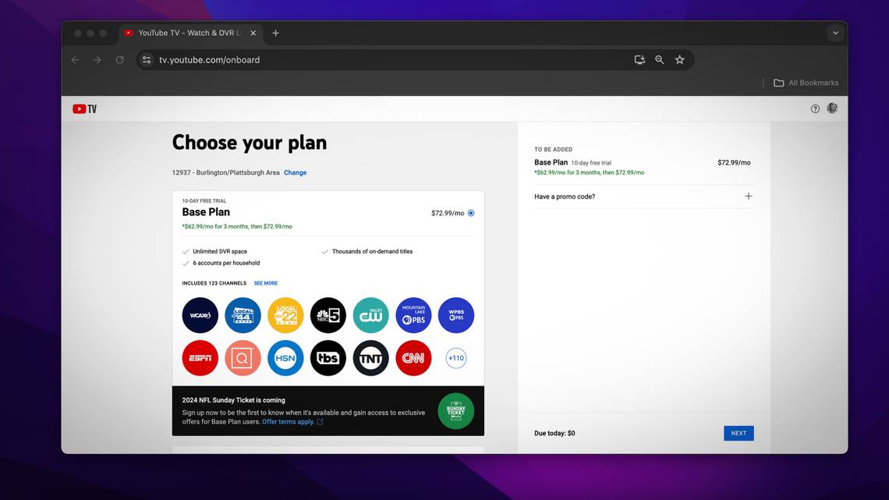
Task: Click the Mountain Lake PBS channel icon
Action: [x=413, y=315]
